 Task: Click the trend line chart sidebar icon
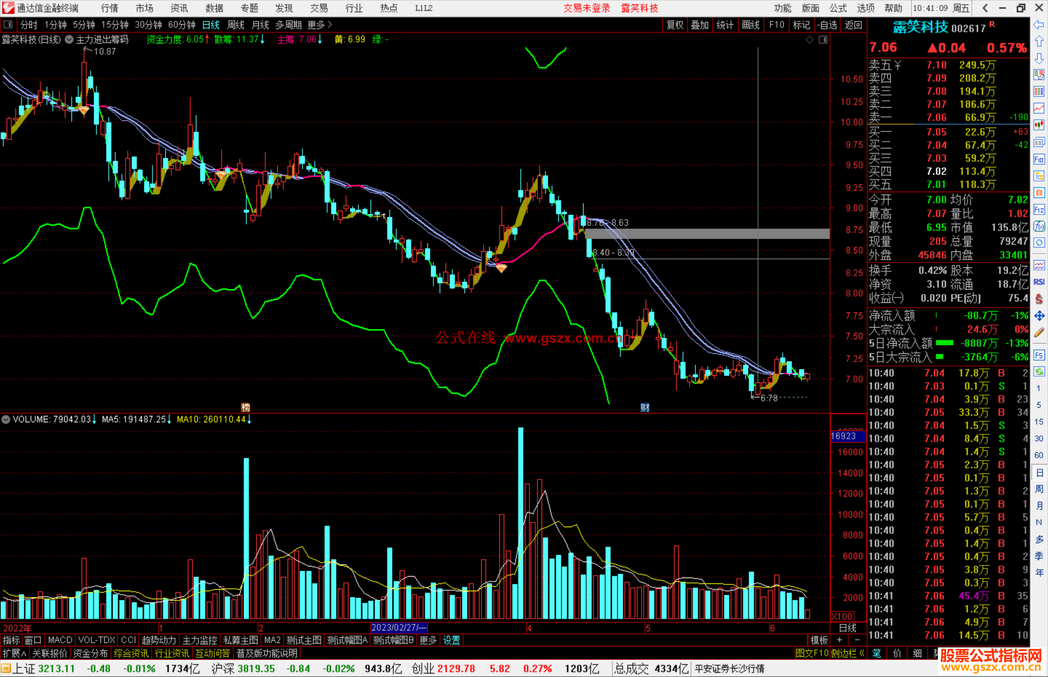[1039, 108]
